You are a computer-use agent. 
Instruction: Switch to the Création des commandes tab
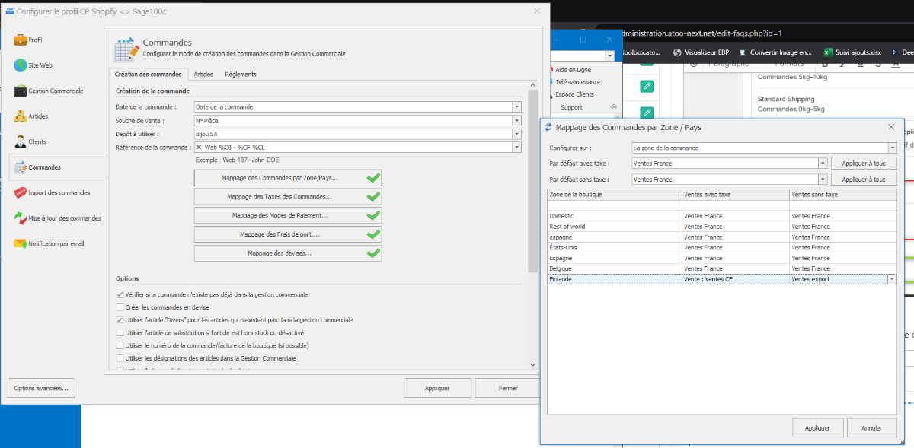(x=148, y=75)
